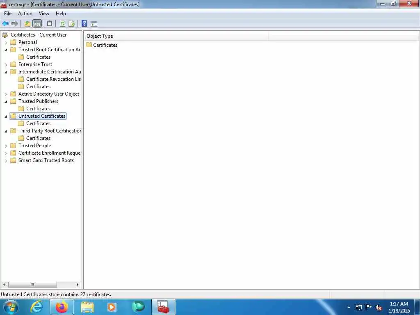Viewport: 420px width, 315px height.
Task: Click the Up one level folder icon
Action: pos(27,23)
